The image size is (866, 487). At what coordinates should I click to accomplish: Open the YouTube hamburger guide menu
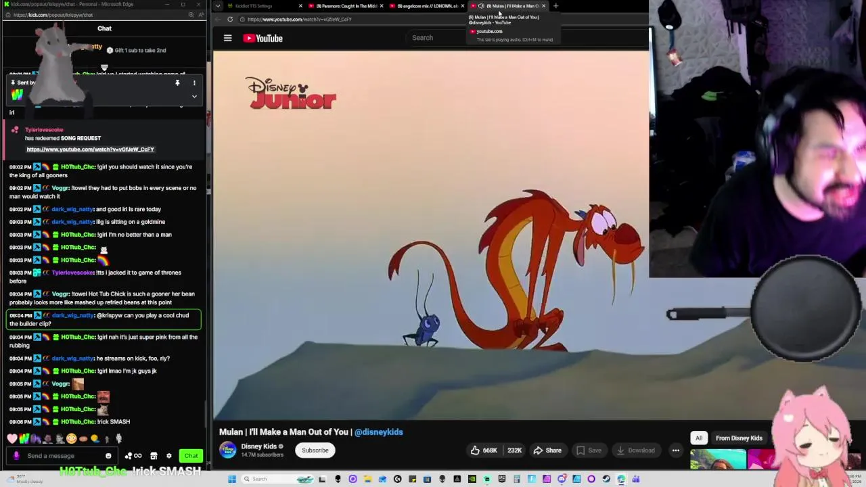(x=227, y=38)
